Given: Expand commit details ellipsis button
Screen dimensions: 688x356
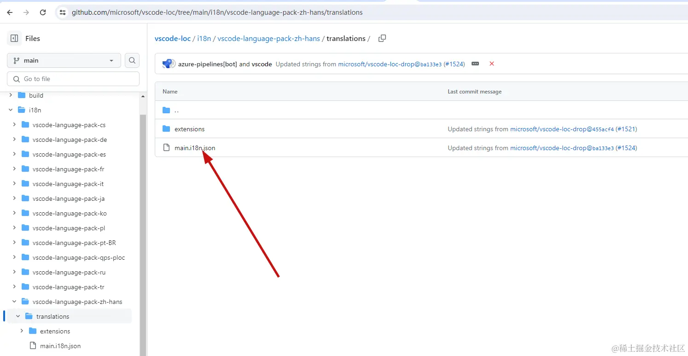Looking at the screenshot, I should [x=475, y=64].
